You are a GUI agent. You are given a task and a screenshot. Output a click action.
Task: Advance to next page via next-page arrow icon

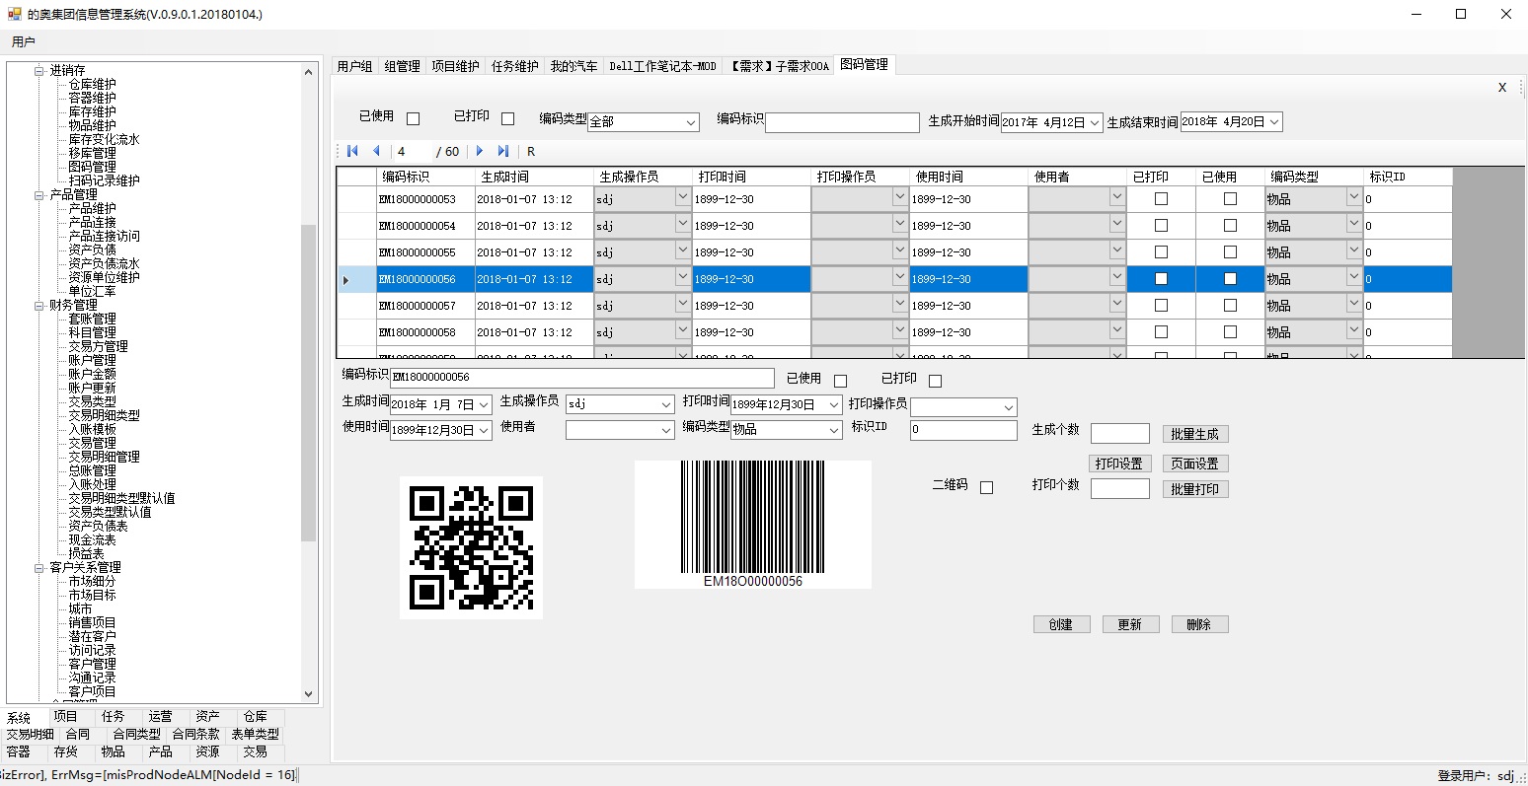tap(480, 151)
